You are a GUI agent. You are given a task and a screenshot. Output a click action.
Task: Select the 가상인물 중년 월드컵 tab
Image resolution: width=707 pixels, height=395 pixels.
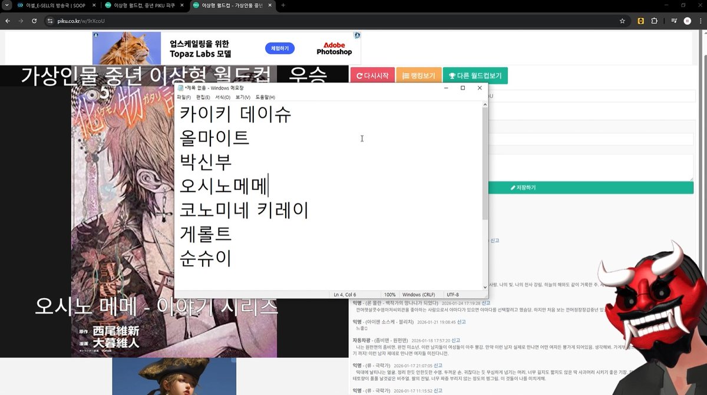click(x=232, y=5)
